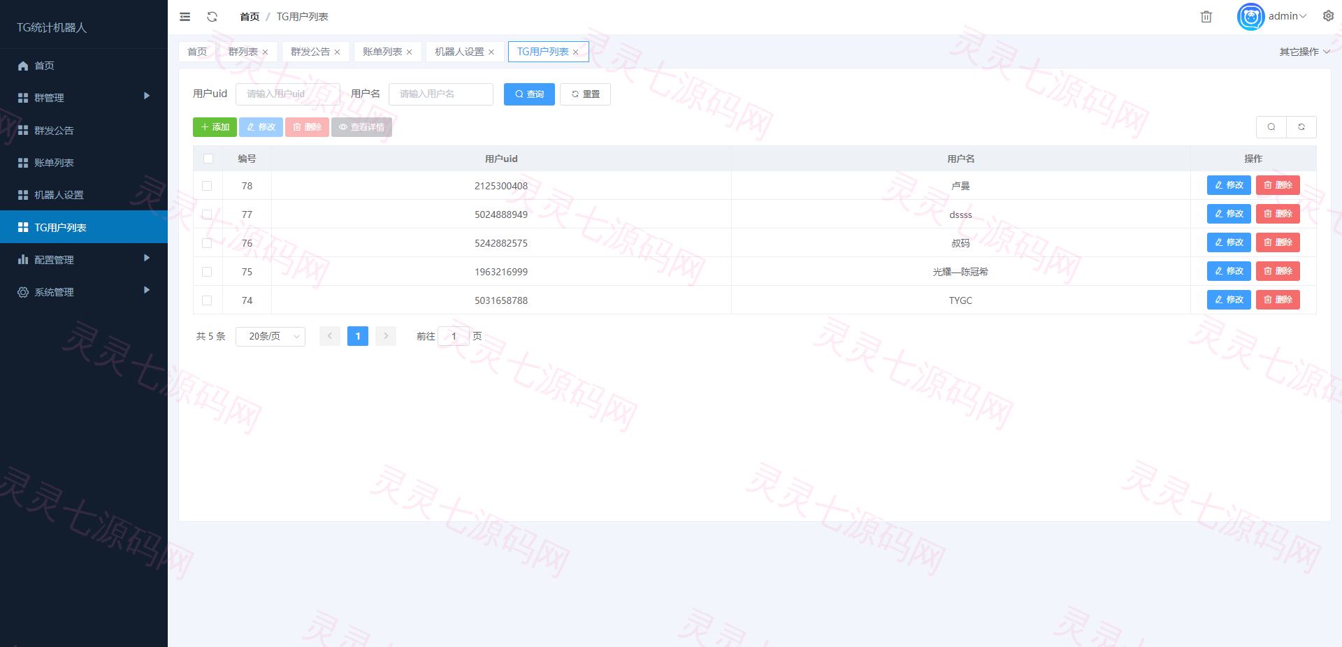Screen dimensions: 1342x647
Task: Click the green 添加 button
Action: click(215, 127)
